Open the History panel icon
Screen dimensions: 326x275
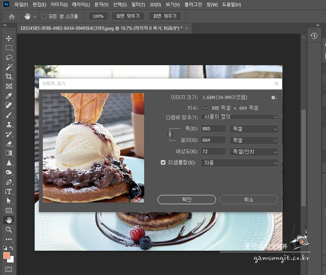pos(314,36)
